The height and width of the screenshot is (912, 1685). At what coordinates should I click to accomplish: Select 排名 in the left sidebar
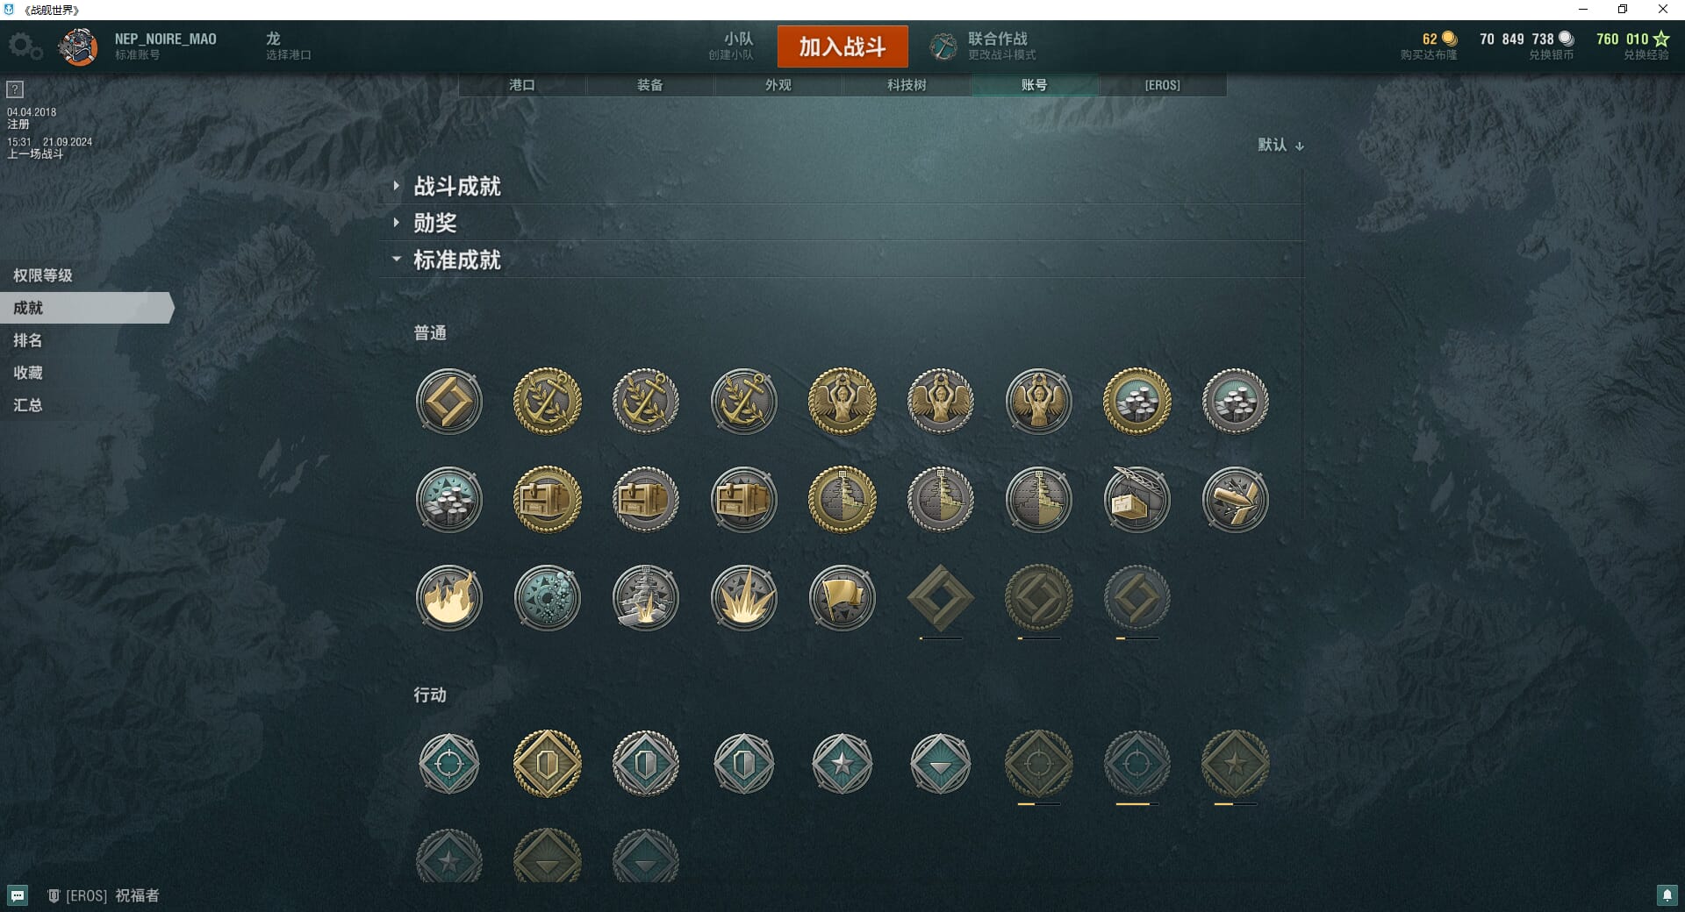click(x=27, y=340)
